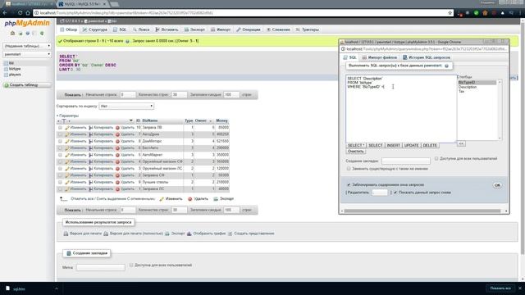
Task: Click red delete icon for Заправка СФ row
Action: pyautogui.click(x=117, y=175)
